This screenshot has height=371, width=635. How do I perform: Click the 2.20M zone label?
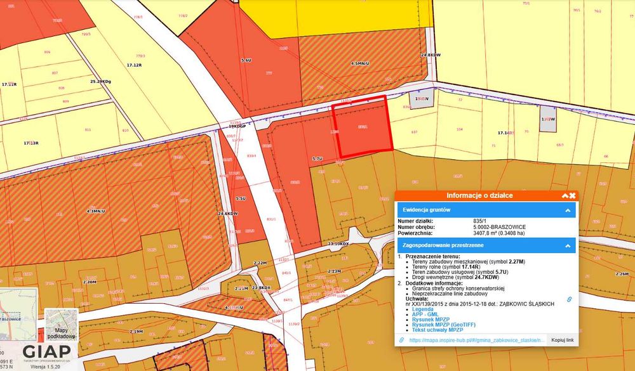[90, 282]
